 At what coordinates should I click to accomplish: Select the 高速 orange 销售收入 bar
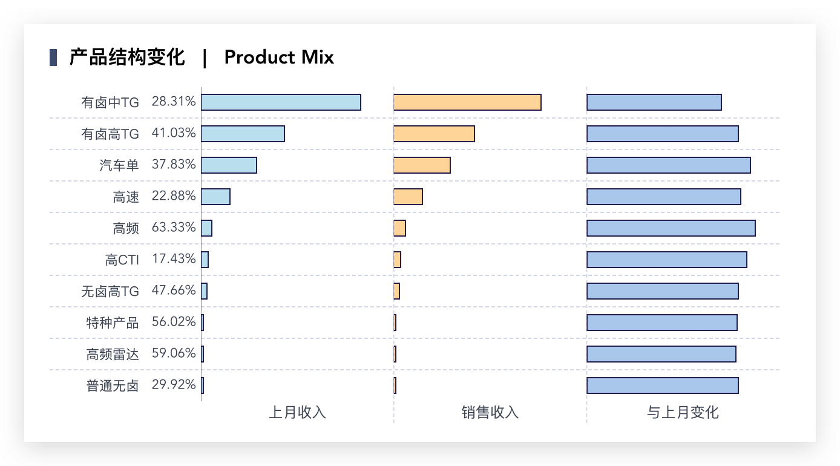coord(408,197)
